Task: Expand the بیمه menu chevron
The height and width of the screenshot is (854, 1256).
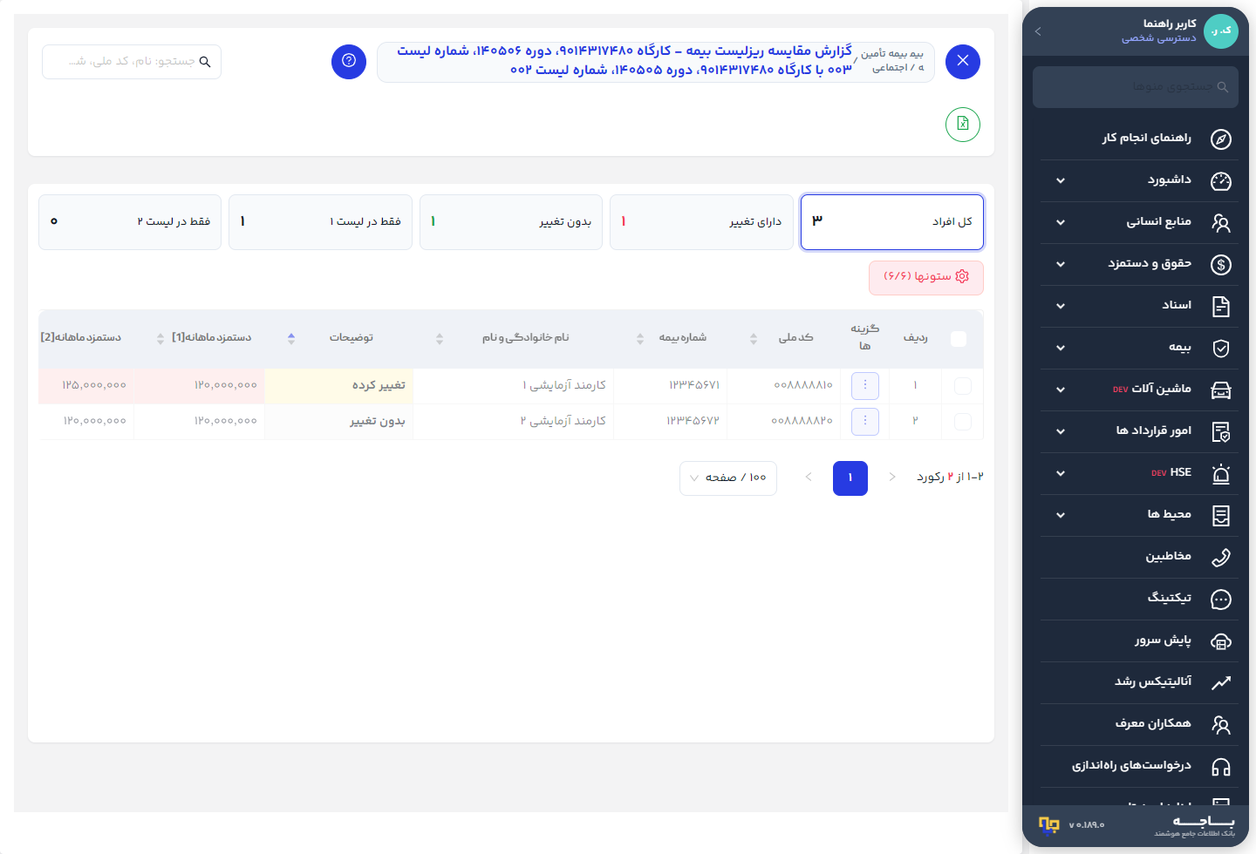Action: click(x=1061, y=348)
